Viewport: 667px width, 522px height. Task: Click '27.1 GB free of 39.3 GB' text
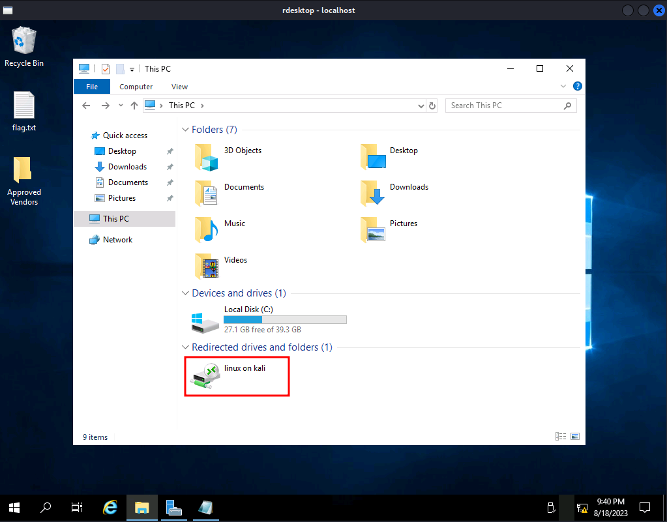click(263, 330)
